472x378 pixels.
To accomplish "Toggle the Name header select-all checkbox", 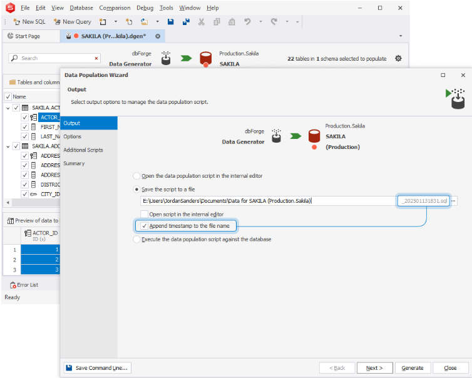I will [8, 96].
